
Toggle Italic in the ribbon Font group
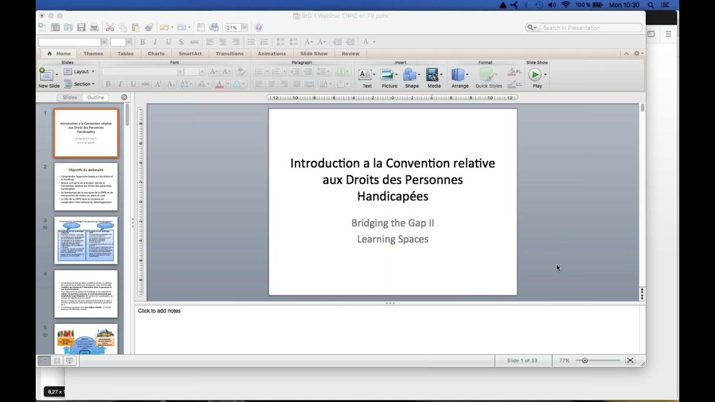120,84
